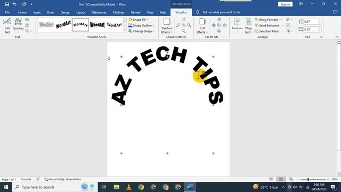The image size is (341, 192).
Task: Tilt the 3-D effect right
Action: (x=224, y=26)
